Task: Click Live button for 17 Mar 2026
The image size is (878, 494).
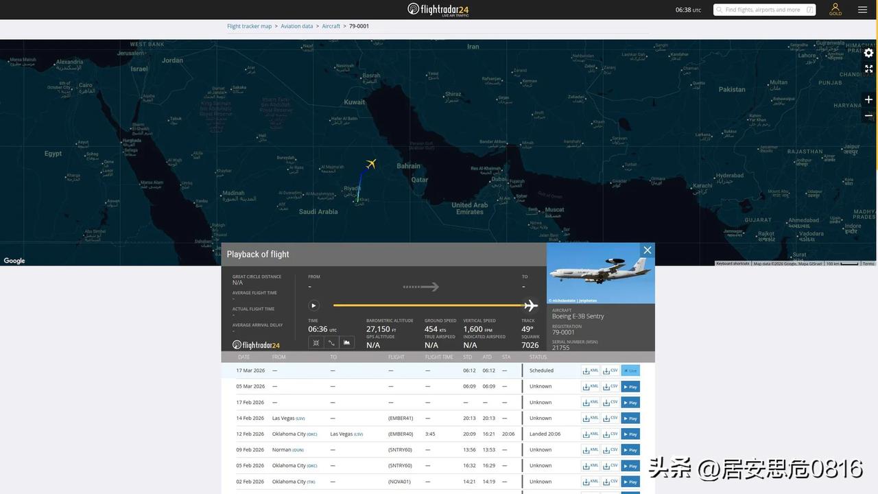Action: 630,370
